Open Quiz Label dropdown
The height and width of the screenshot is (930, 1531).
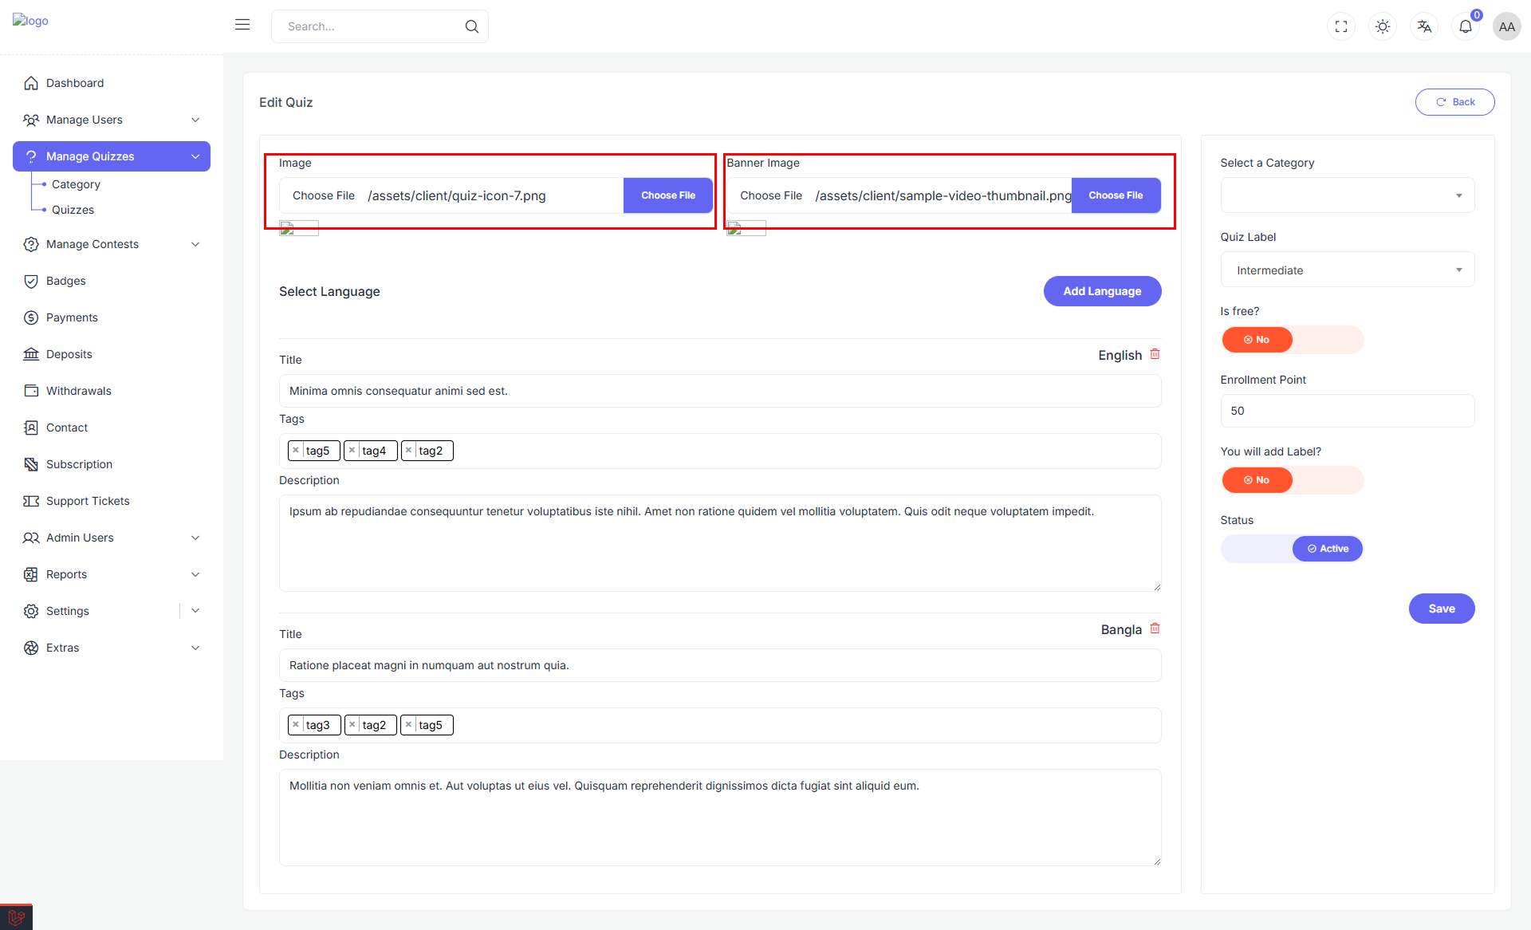[x=1347, y=270]
